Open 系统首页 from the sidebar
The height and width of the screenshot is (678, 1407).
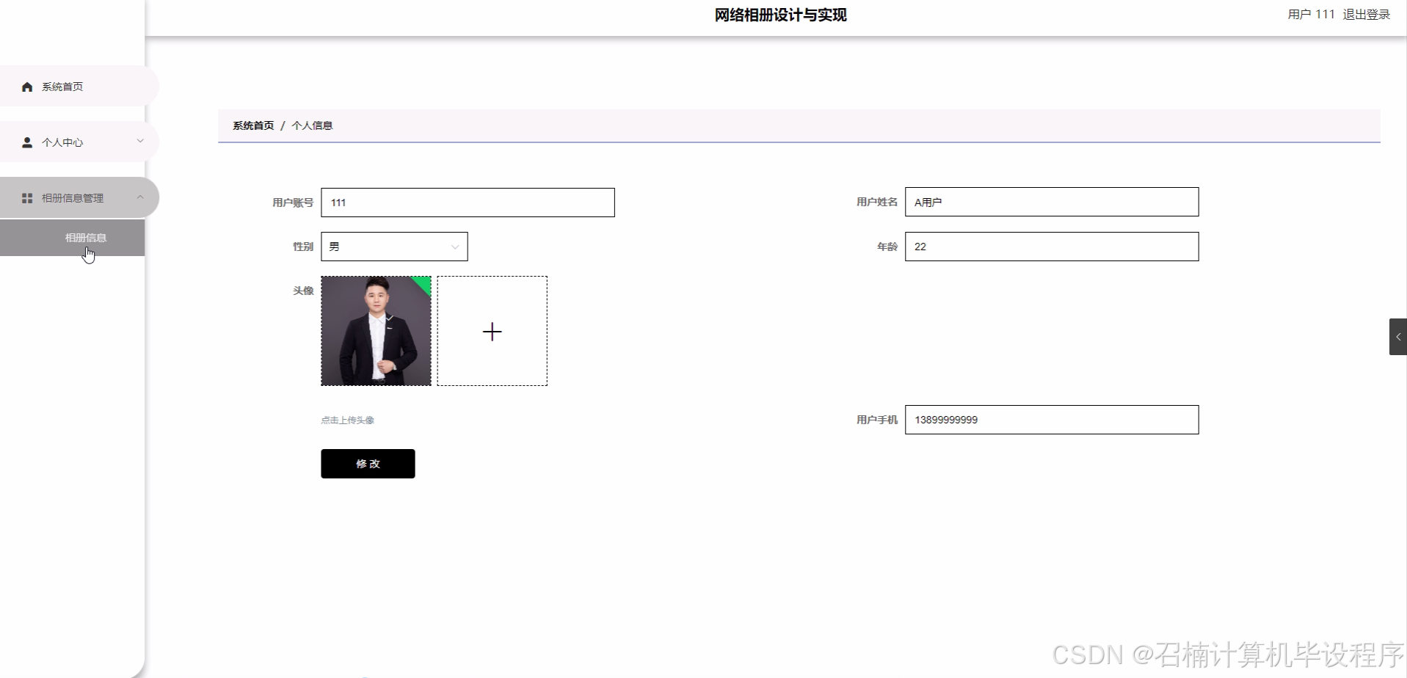tap(62, 86)
